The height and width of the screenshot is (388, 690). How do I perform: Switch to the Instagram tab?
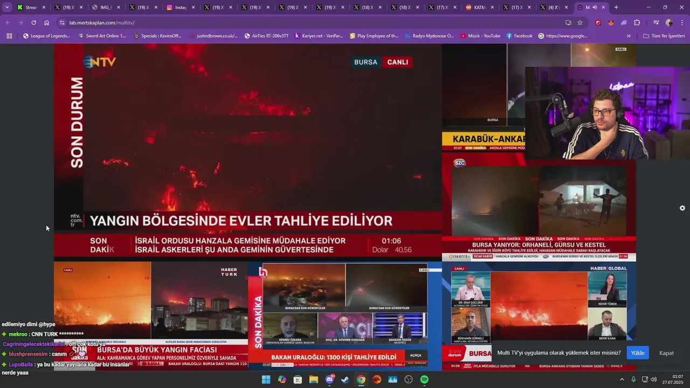pyautogui.click(x=180, y=8)
